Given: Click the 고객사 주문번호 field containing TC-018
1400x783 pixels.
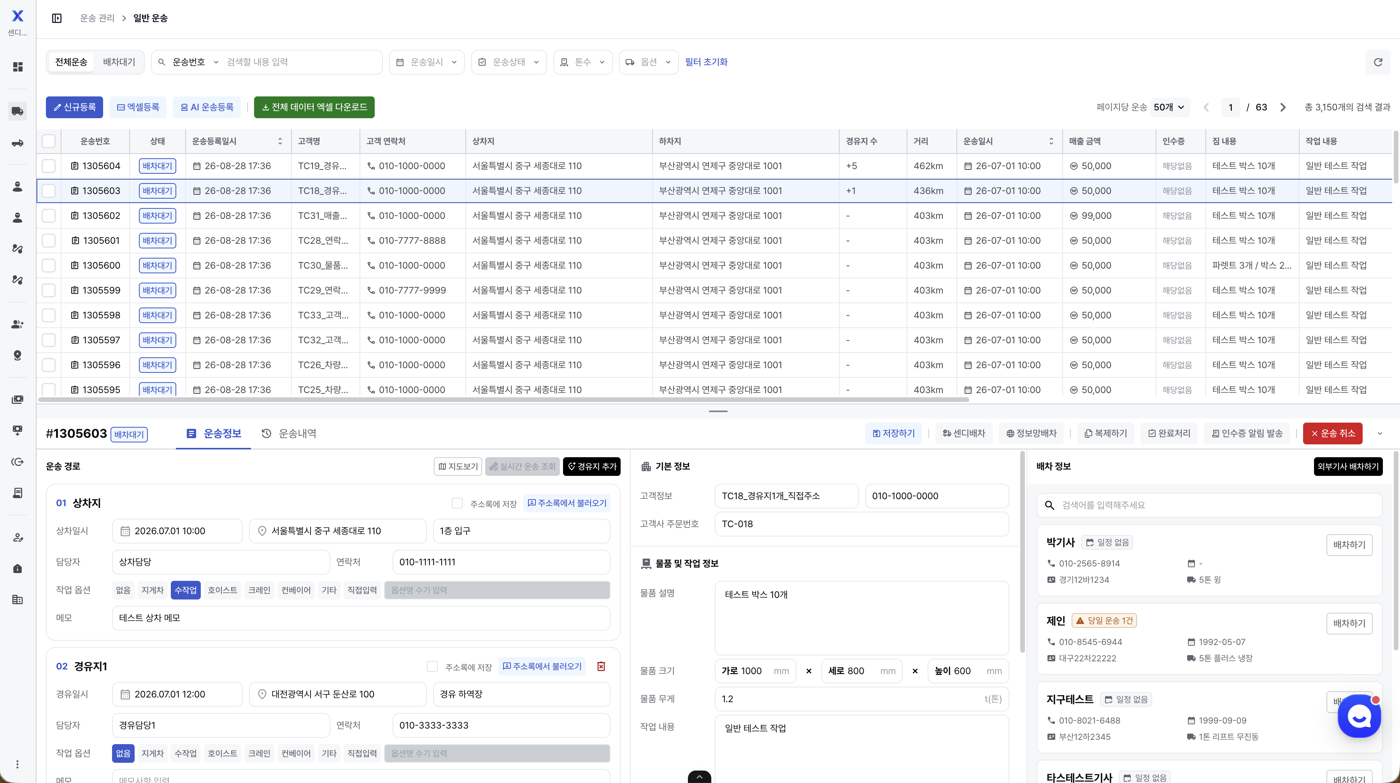Looking at the screenshot, I should click(x=861, y=524).
